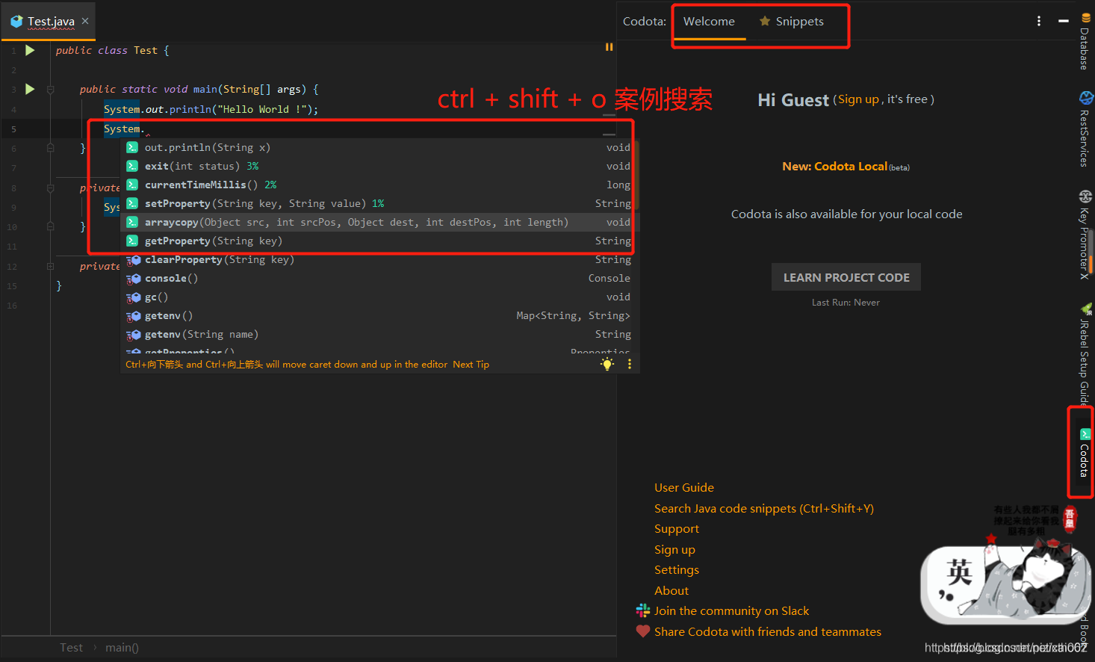Pick getProperty(String key) completion

coord(379,241)
